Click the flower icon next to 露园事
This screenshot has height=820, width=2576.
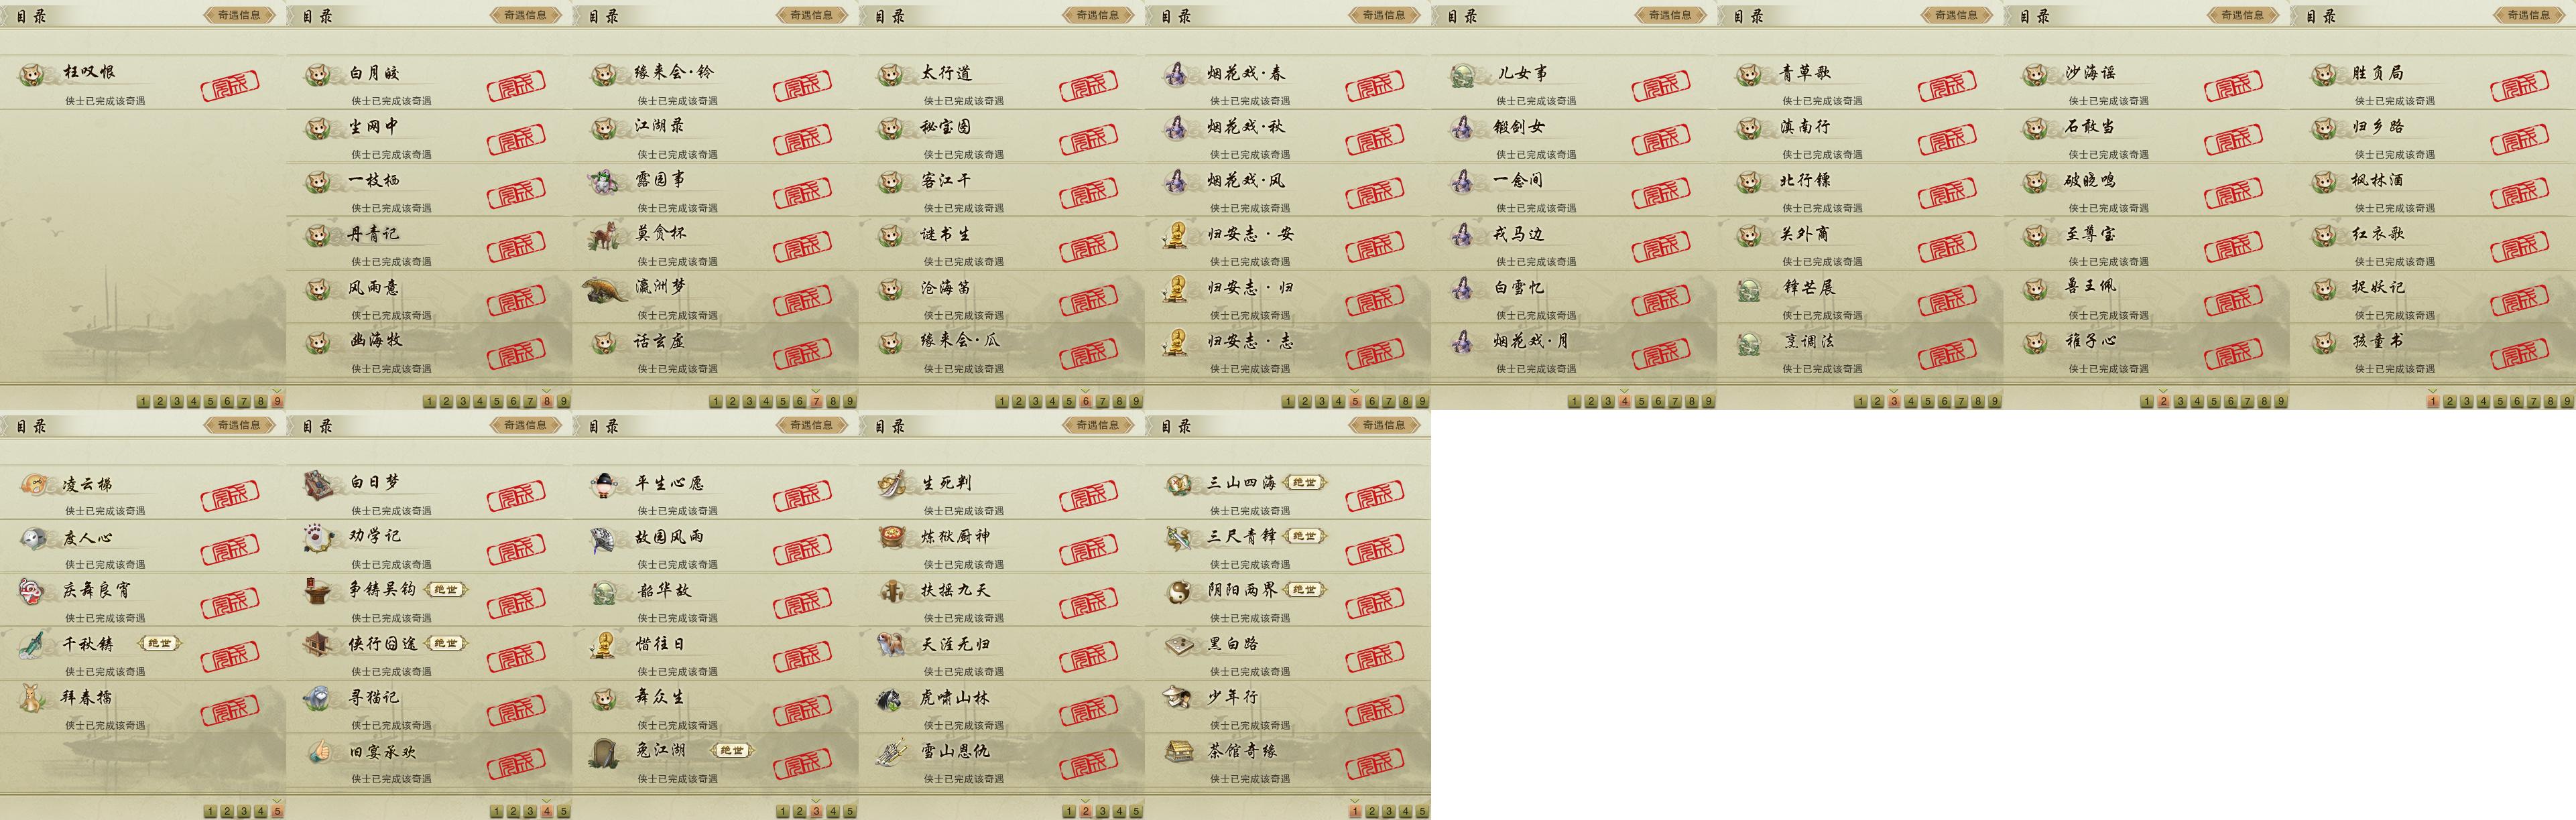click(605, 181)
